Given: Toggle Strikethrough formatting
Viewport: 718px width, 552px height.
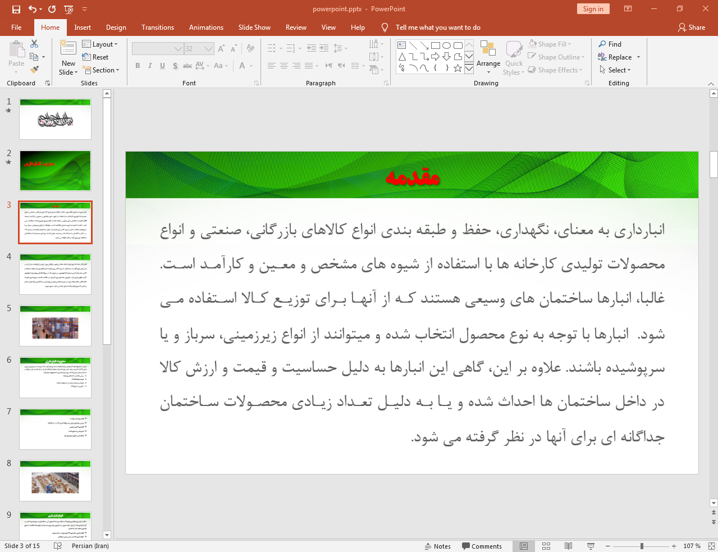Looking at the screenshot, I should click(x=187, y=66).
